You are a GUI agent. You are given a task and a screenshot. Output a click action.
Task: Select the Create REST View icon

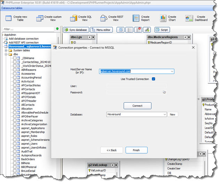pos(104,18)
